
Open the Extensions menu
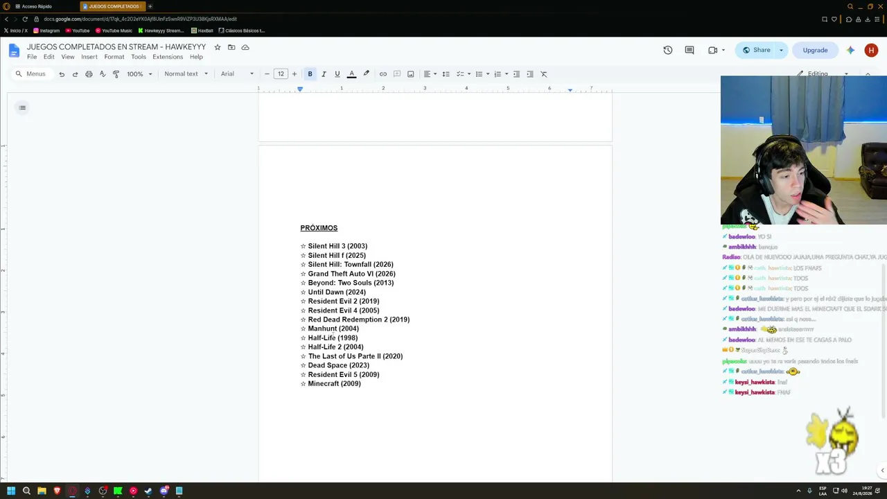click(x=168, y=57)
